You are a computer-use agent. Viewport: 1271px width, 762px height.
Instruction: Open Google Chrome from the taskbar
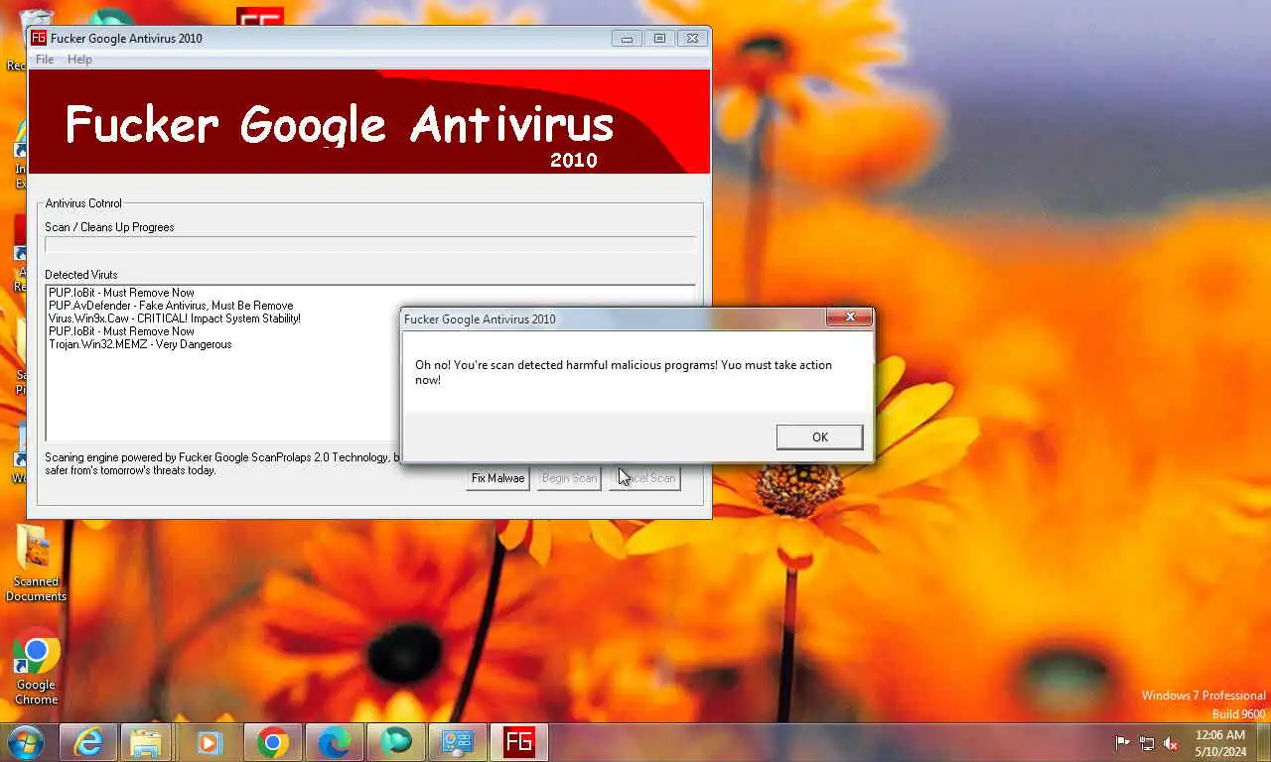point(272,742)
